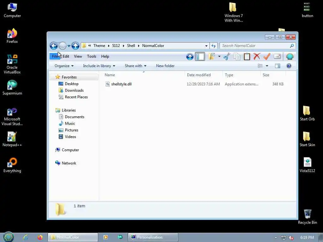Change your view icon button
This screenshot has width=323, height=242.
click(260, 66)
